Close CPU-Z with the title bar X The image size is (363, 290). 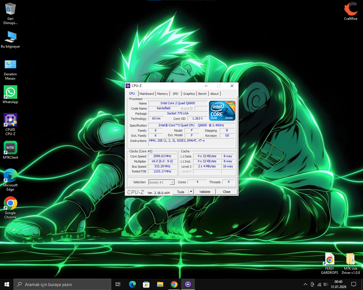coord(232,86)
